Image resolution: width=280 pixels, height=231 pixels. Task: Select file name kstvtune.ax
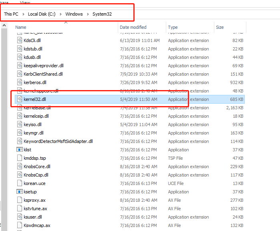(35, 209)
